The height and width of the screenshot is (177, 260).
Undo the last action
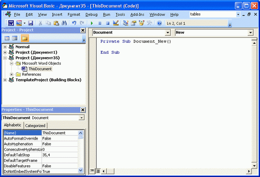click(x=74, y=23)
